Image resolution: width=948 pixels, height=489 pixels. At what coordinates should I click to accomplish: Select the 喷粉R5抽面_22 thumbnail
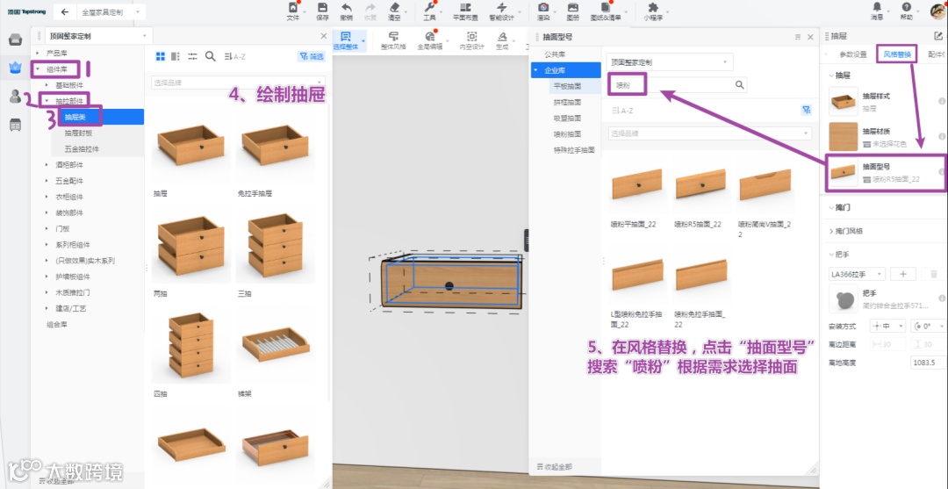[x=700, y=185]
